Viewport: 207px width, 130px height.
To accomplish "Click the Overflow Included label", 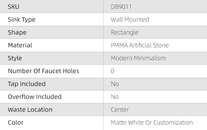I will (35, 97).
